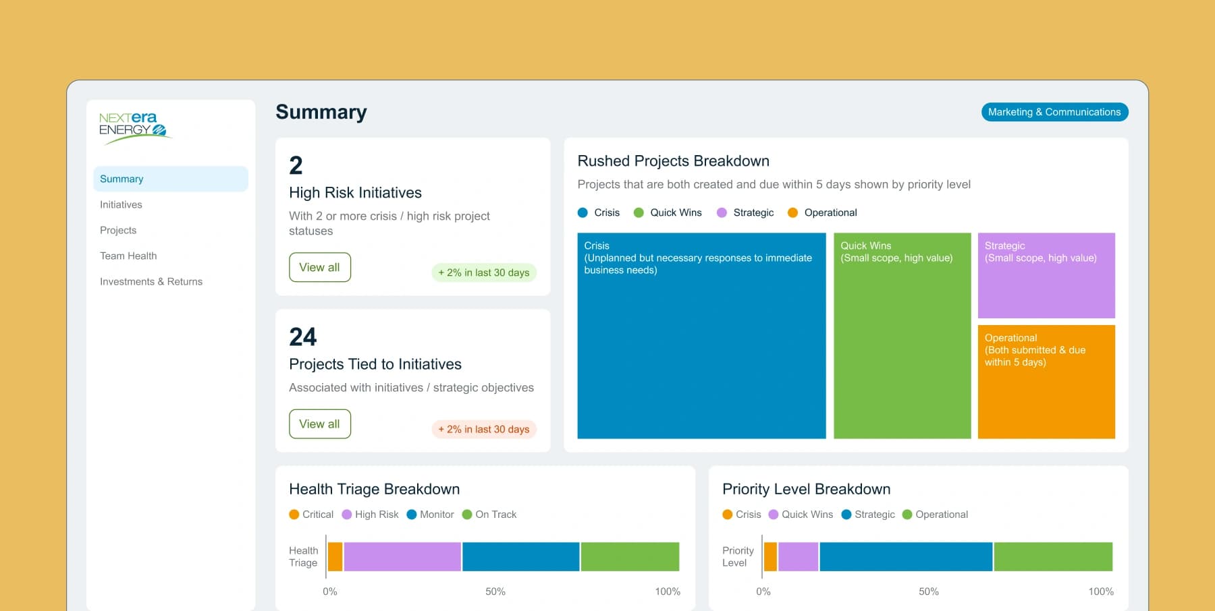Select orange Crisis segment of Priority Level bar
The height and width of the screenshot is (611, 1215).
point(770,557)
